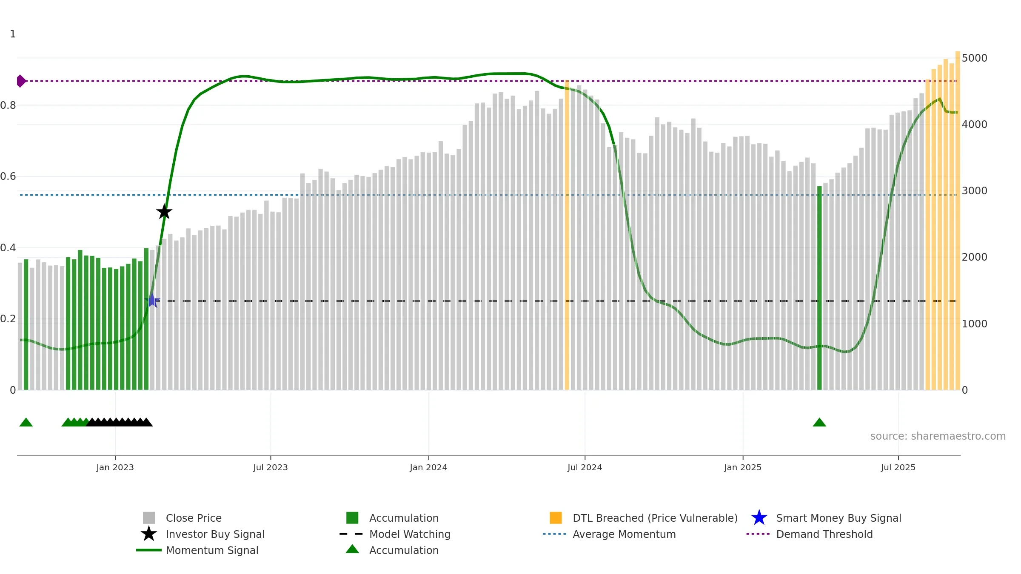
Task: Toggle Investor Buy Signal legend entry
Action: pyautogui.click(x=203, y=534)
